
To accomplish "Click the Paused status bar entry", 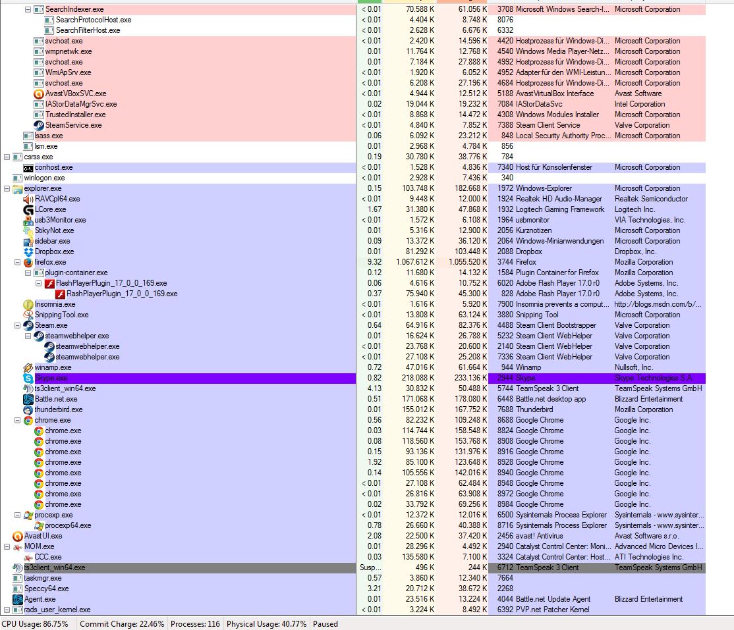I will [x=325, y=624].
